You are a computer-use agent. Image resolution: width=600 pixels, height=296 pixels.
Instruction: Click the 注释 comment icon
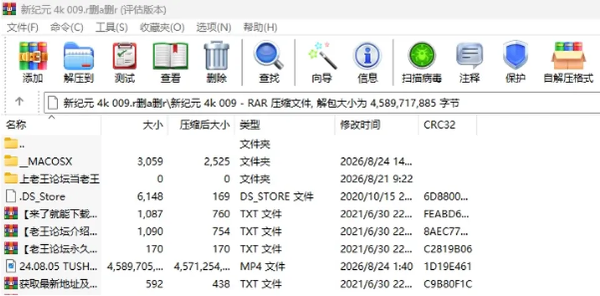(469, 56)
